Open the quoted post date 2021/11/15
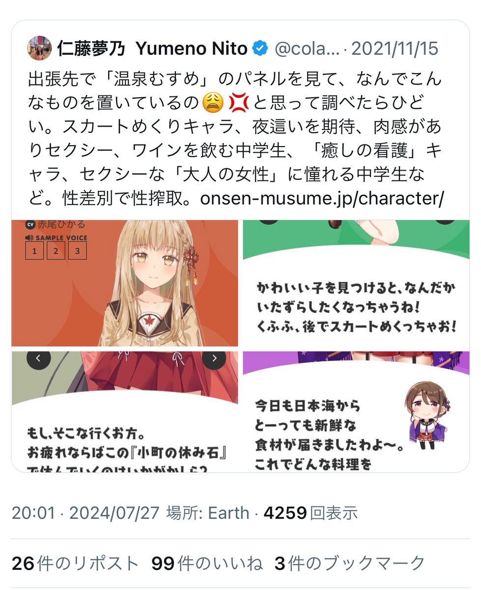Viewport: 481px width, 590px height. [395, 49]
